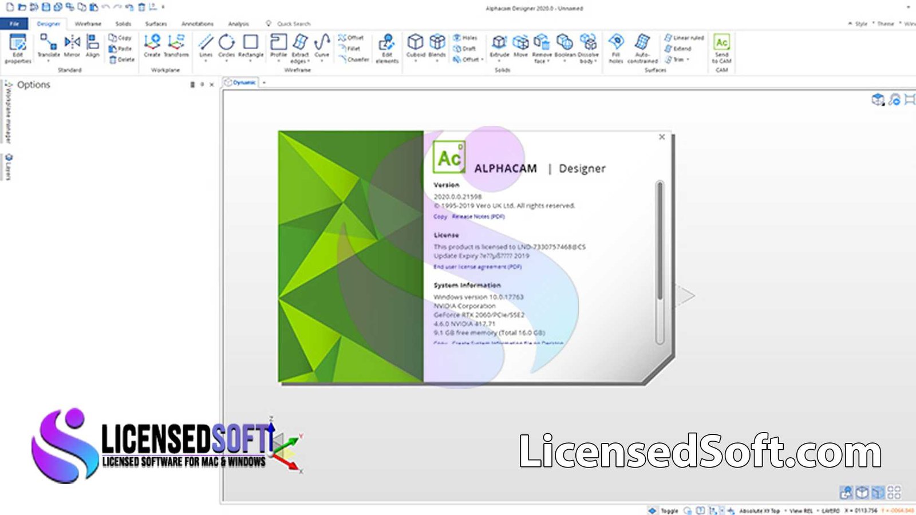Open the Workplane manager side panel
The width and height of the screenshot is (916, 515).
coord(8,112)
